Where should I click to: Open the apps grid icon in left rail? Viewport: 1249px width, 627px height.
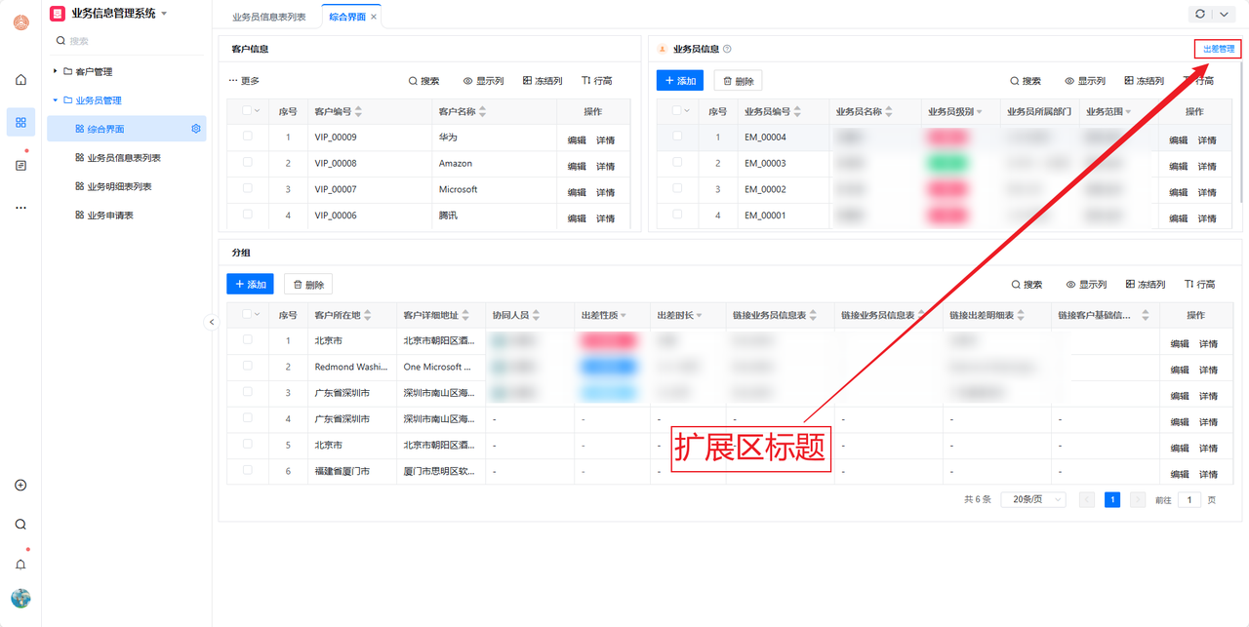20,122
